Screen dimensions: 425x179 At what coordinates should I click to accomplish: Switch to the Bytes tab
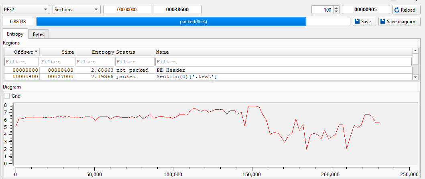click(39, 34)
